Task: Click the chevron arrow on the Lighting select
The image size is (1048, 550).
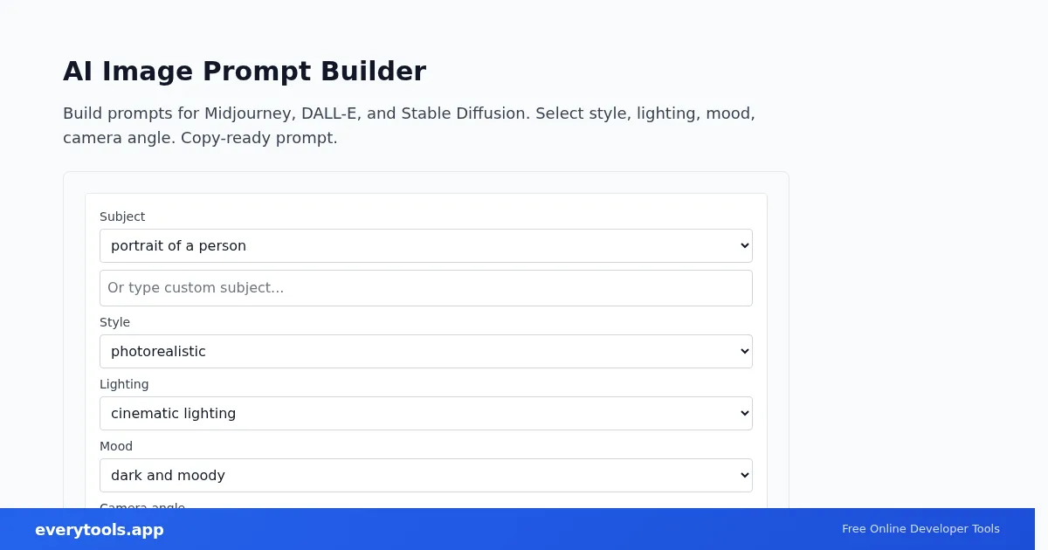Action: [744, 414]
